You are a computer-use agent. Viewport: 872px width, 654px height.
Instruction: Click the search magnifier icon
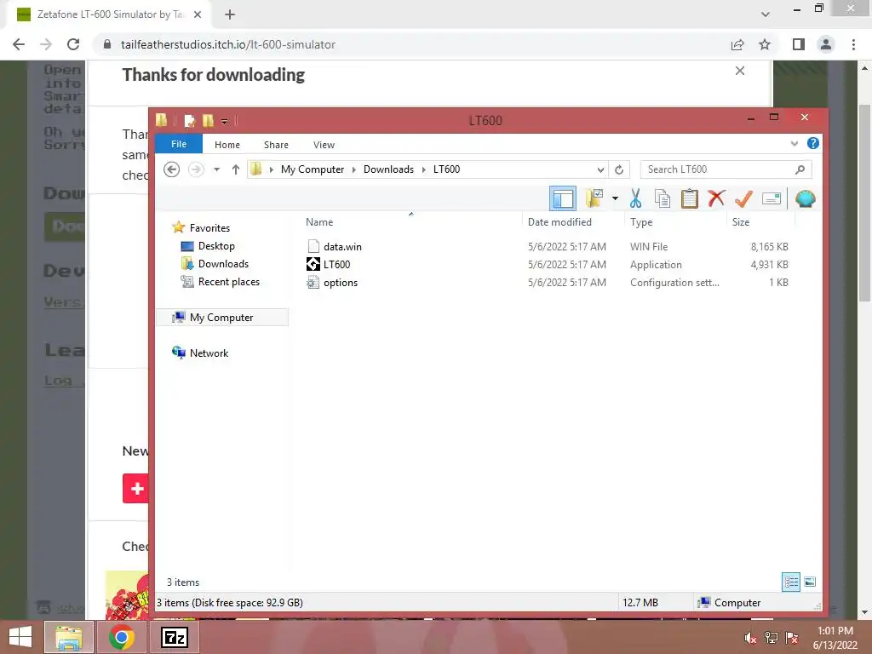pyautogui.click(x=800, y=169)
